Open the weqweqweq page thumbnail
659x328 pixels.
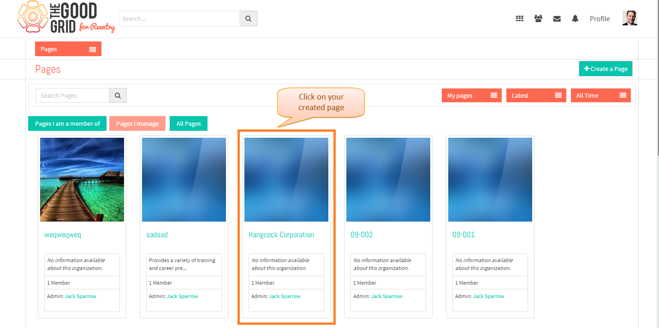click(82, 180)
